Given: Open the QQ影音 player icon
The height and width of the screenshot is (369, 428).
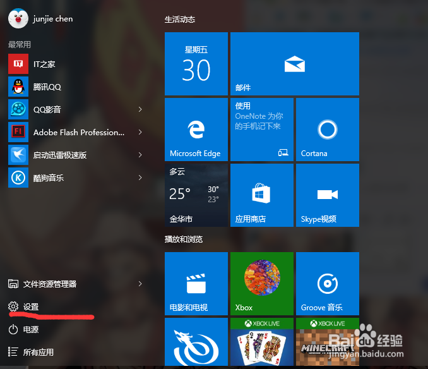Looking at the screenshot, I should tap(18, 109).
